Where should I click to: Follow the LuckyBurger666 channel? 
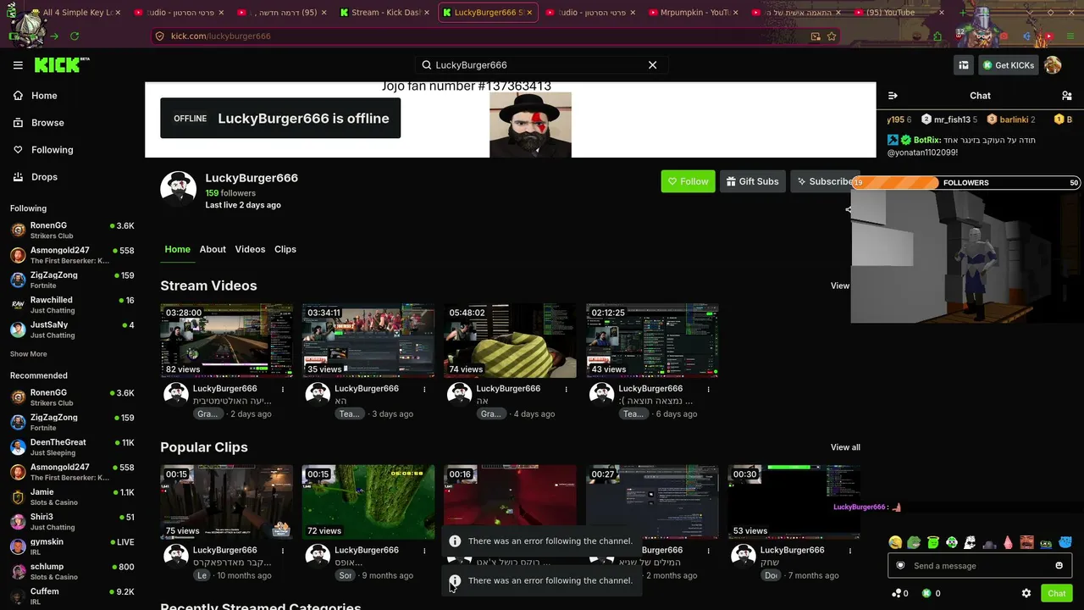688,181
